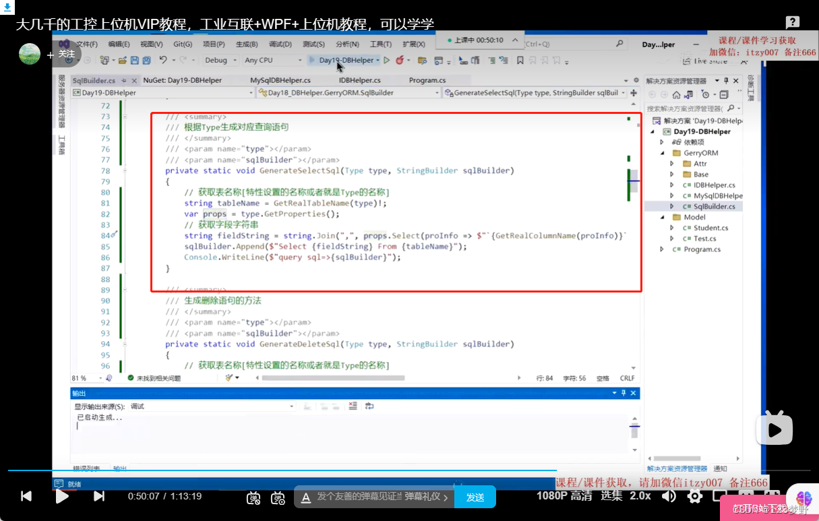Screen dimensions: 819x521
Task: Click the danmaku input field to type
Action: [374, 496]
